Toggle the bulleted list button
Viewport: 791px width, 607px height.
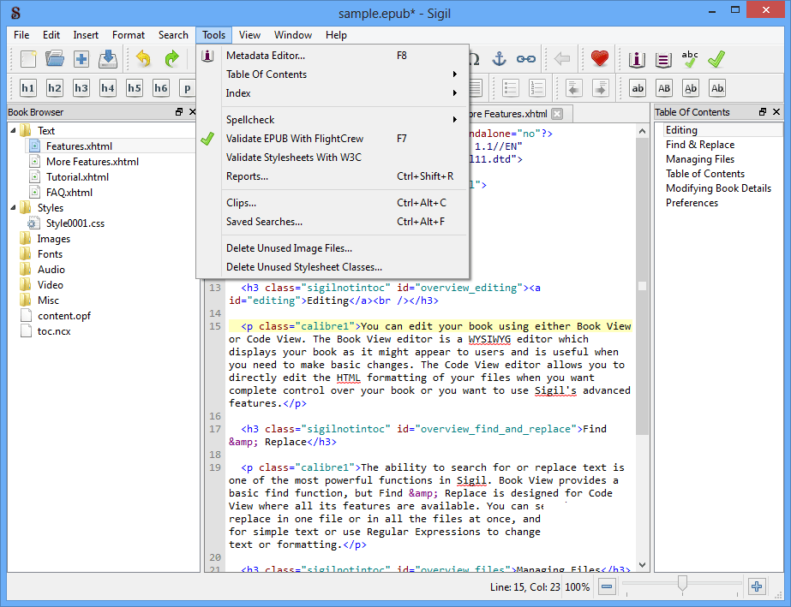click(511, 88)
